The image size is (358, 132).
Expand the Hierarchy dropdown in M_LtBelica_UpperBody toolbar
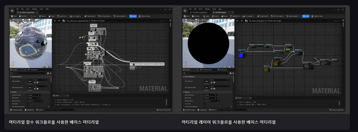(x=63, y=16)
